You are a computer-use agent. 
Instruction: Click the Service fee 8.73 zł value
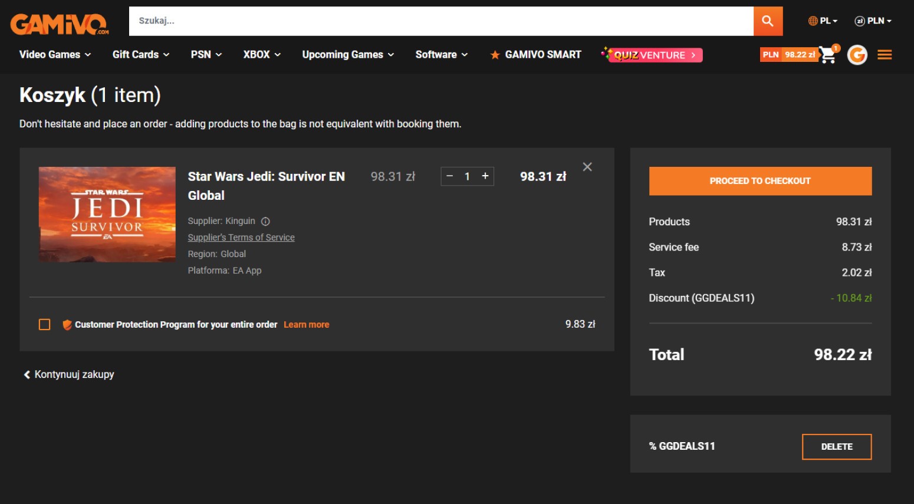click(x=856, y=248)
